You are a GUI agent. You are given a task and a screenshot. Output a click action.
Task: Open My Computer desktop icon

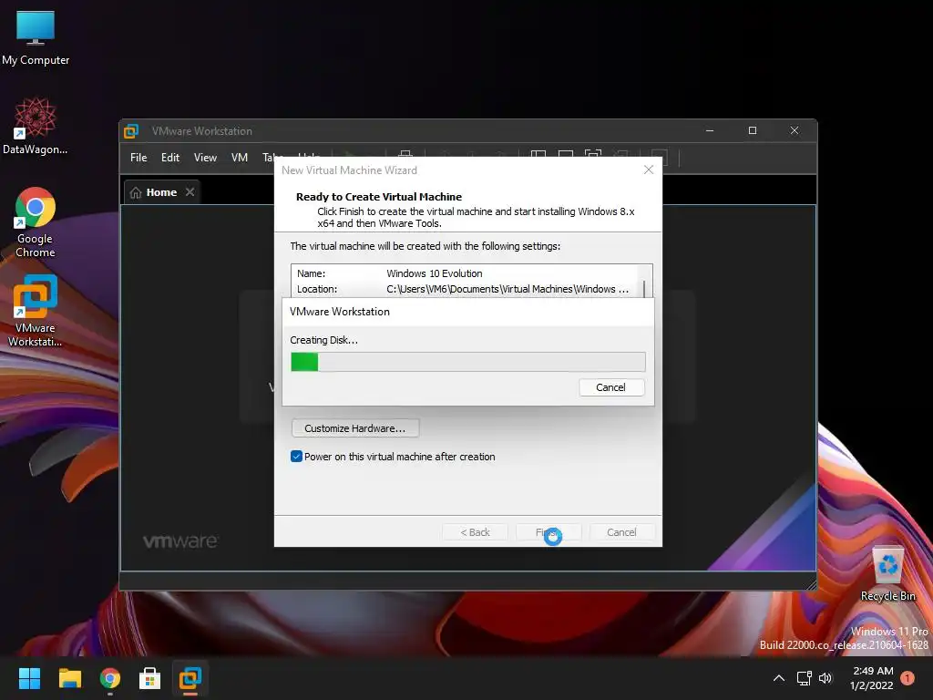coord(36,38)
